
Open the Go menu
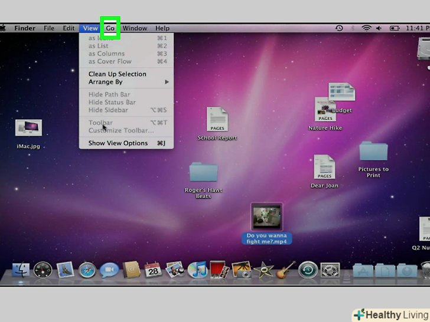[110, 28]
